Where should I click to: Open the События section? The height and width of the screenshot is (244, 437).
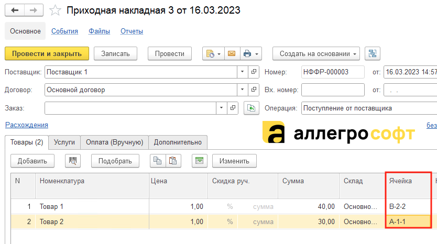pos(64,31)
